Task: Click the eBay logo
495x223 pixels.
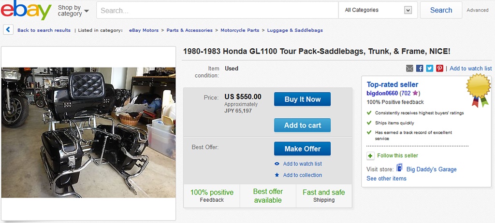Action: coord(26,10)
